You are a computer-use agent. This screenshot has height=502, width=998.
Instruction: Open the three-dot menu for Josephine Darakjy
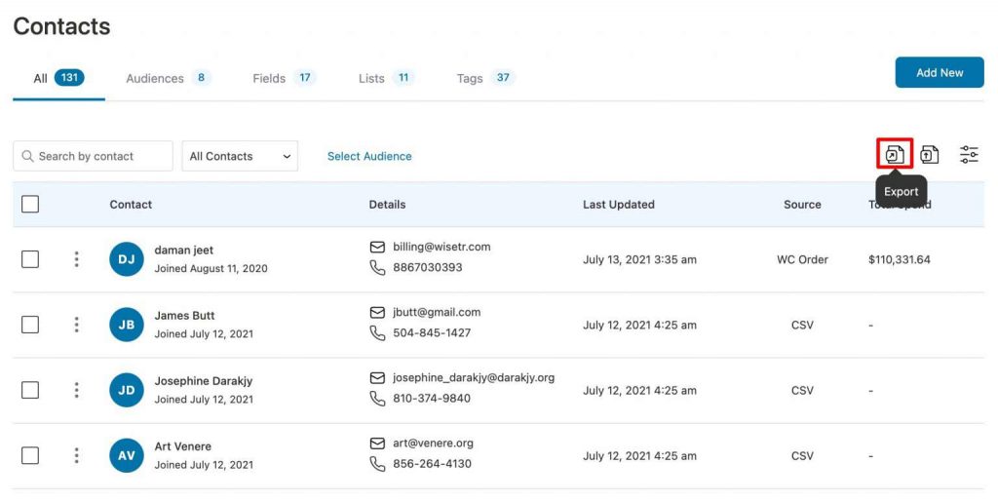pyautogui.click(x=76, y=390)
